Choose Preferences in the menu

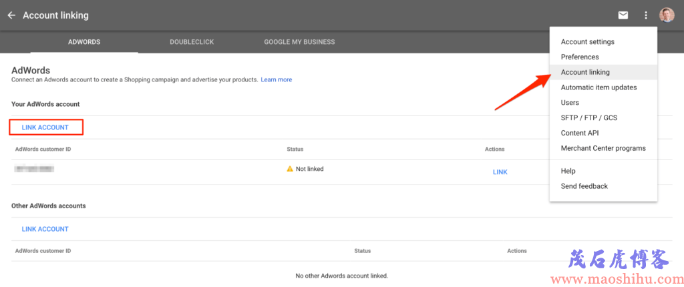pos(603,57)
